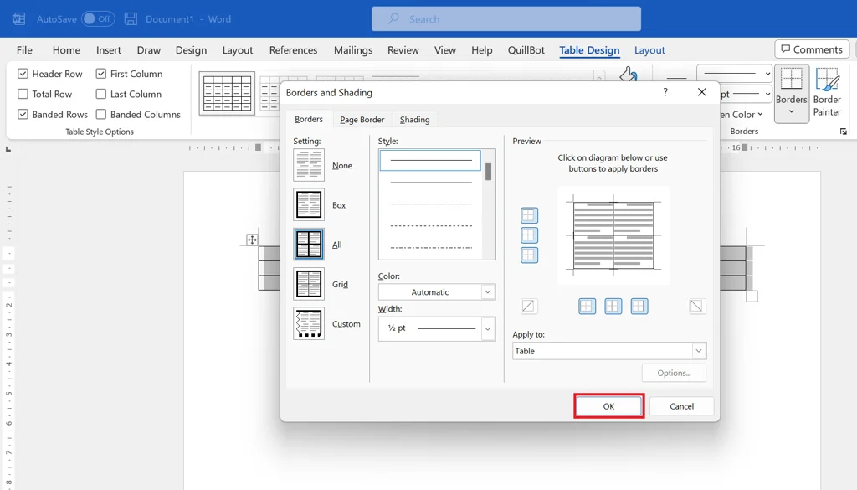This screenshot has height=490, width=857.
Task: Open the Design ribbon tab
Action: [x=191, y=49]
